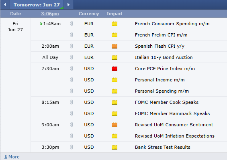Viewport: 227px width, 160px height.
Task: Click yellow impact swatch for Personal Spending
Action: (115, 91)
